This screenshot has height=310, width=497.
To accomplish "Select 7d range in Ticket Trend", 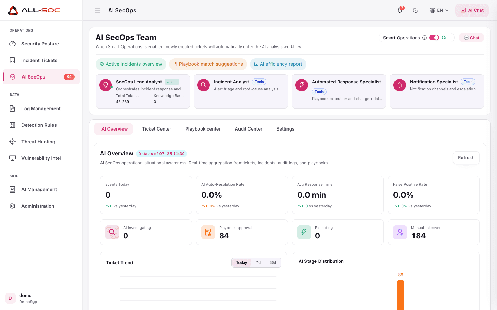I will [258, 262].
